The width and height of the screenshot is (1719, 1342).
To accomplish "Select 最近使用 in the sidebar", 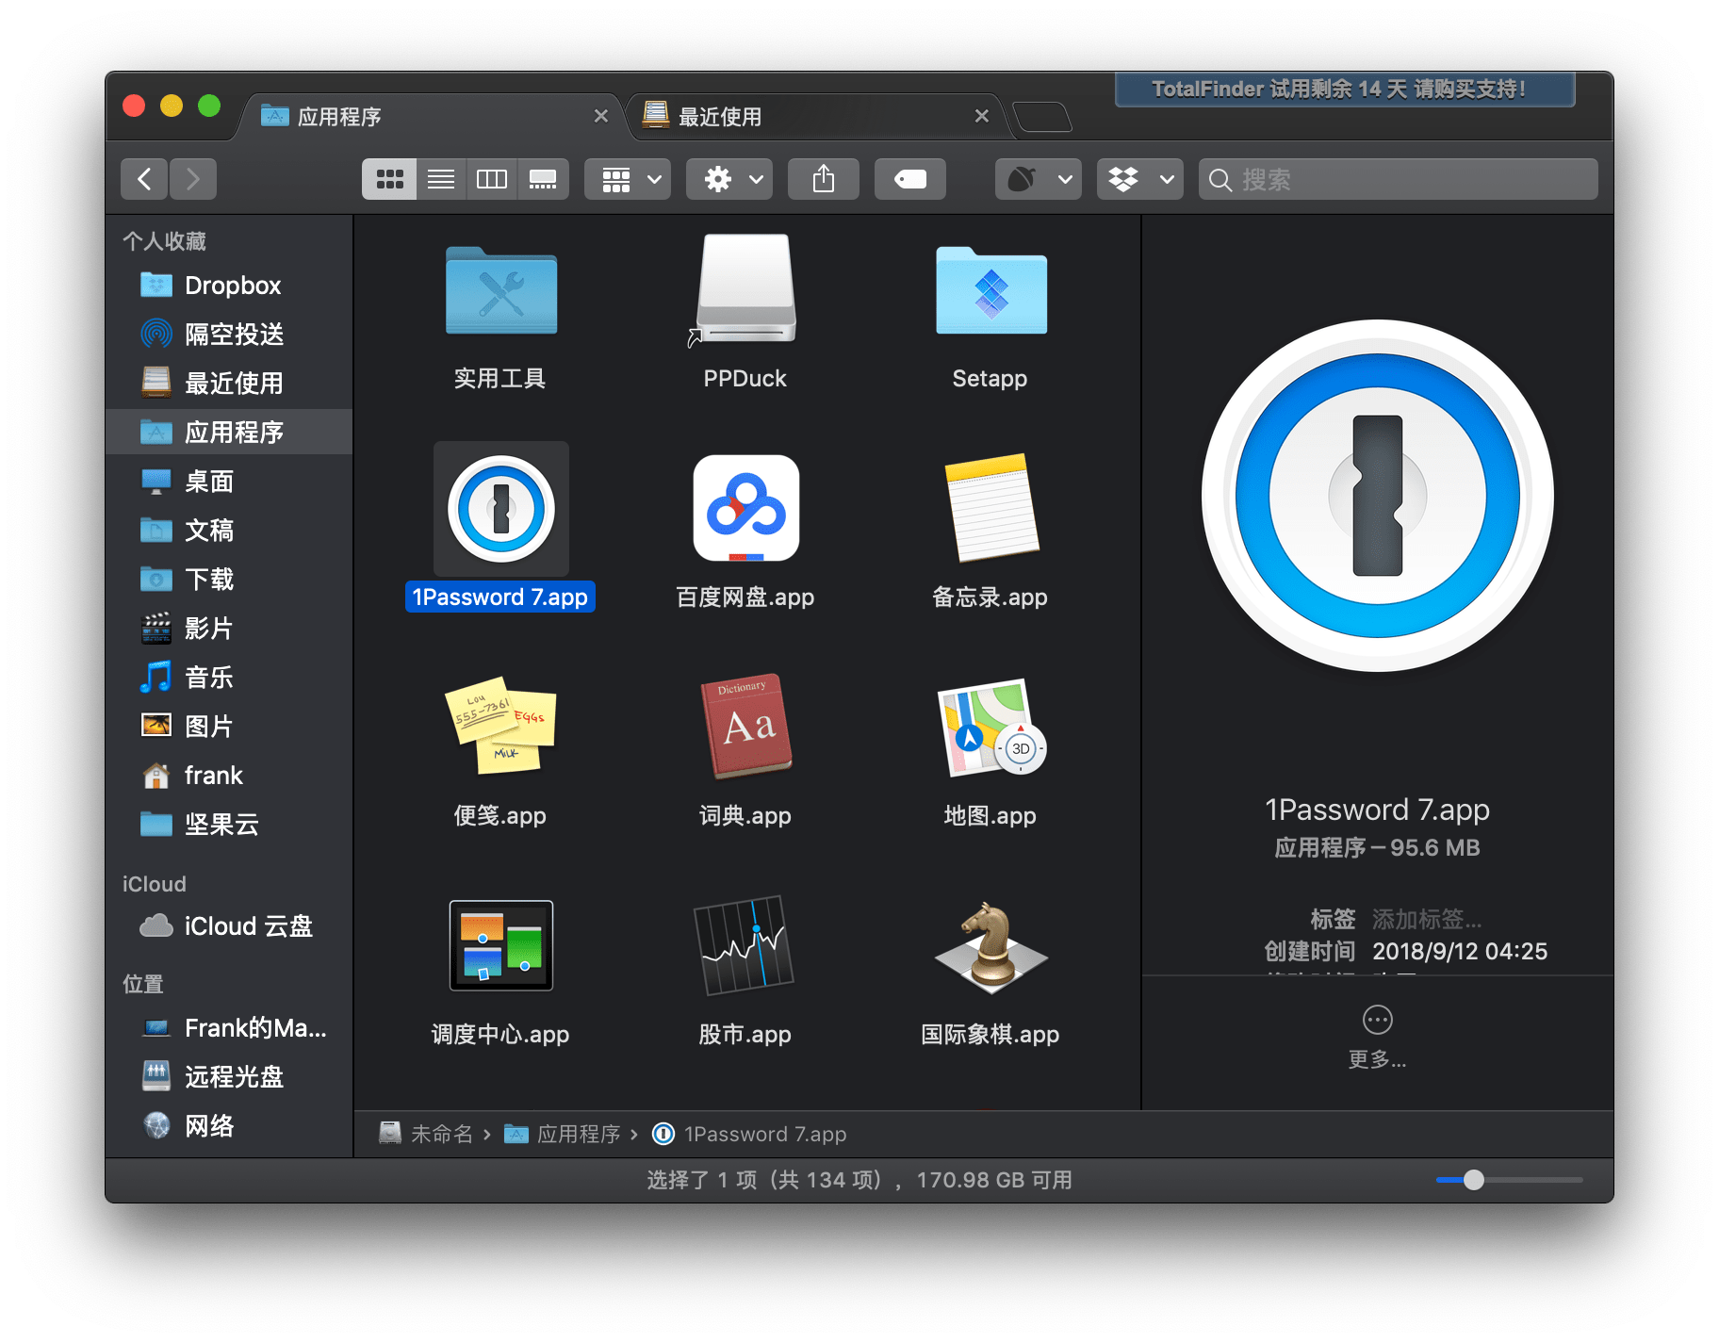I will pos(230,383).
